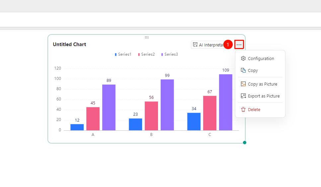321x187 pixels.
Task: Click the Copy as Picture image icon
Action: [x=243, y=84]
